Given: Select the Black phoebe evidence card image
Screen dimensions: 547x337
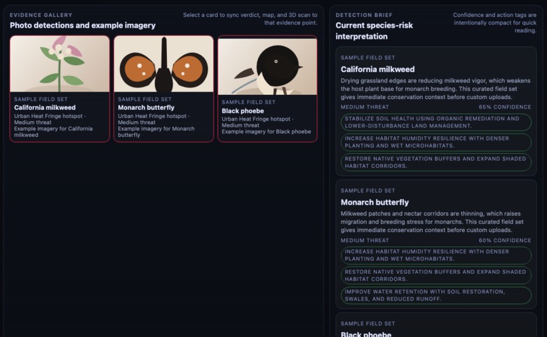Looking at the screenshot, I should coord(267,66).
